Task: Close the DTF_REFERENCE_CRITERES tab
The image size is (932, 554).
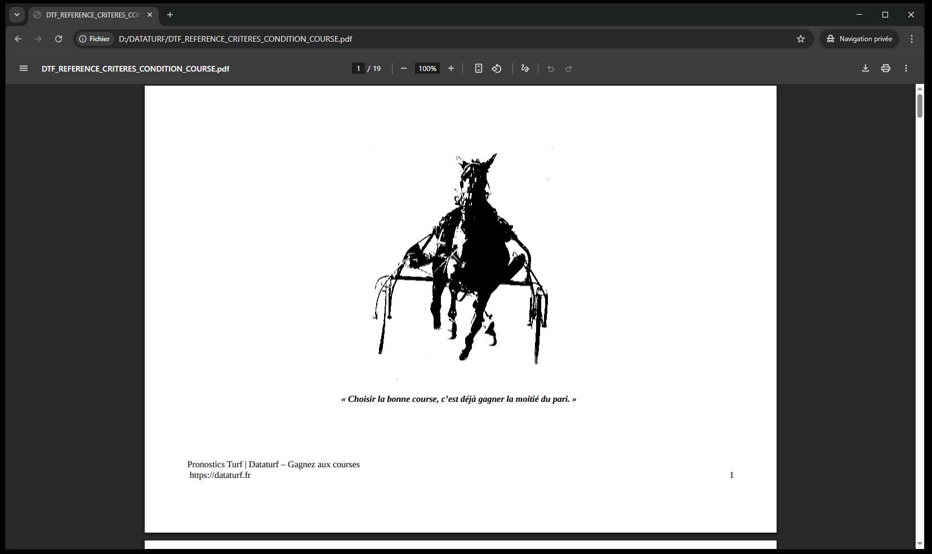Action: (x=150, y=15)
